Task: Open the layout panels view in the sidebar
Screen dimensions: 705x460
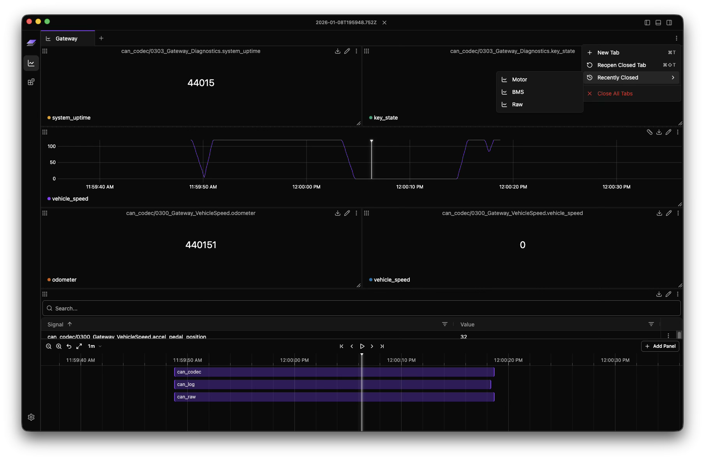Action: [x=31, y=82]
